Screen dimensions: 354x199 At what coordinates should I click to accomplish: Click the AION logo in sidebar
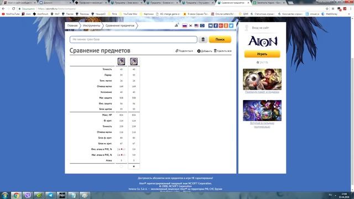pyautogui.click(x=263, y=41)
